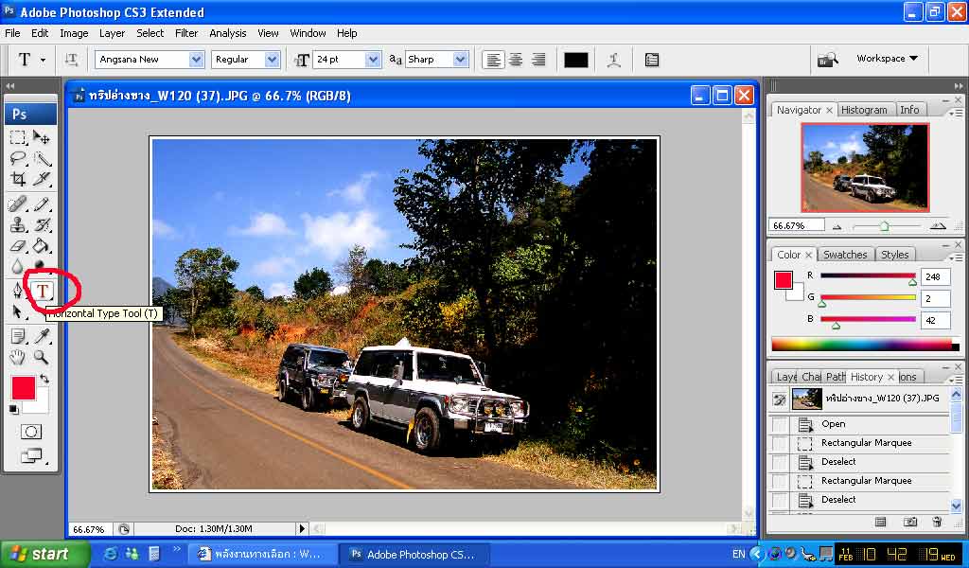Select the Burn tool
The width and height of the screenshot is (969, 568).
pos(42,266)
